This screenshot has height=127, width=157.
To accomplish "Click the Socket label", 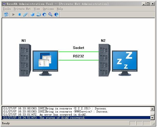I will (78, 48).
